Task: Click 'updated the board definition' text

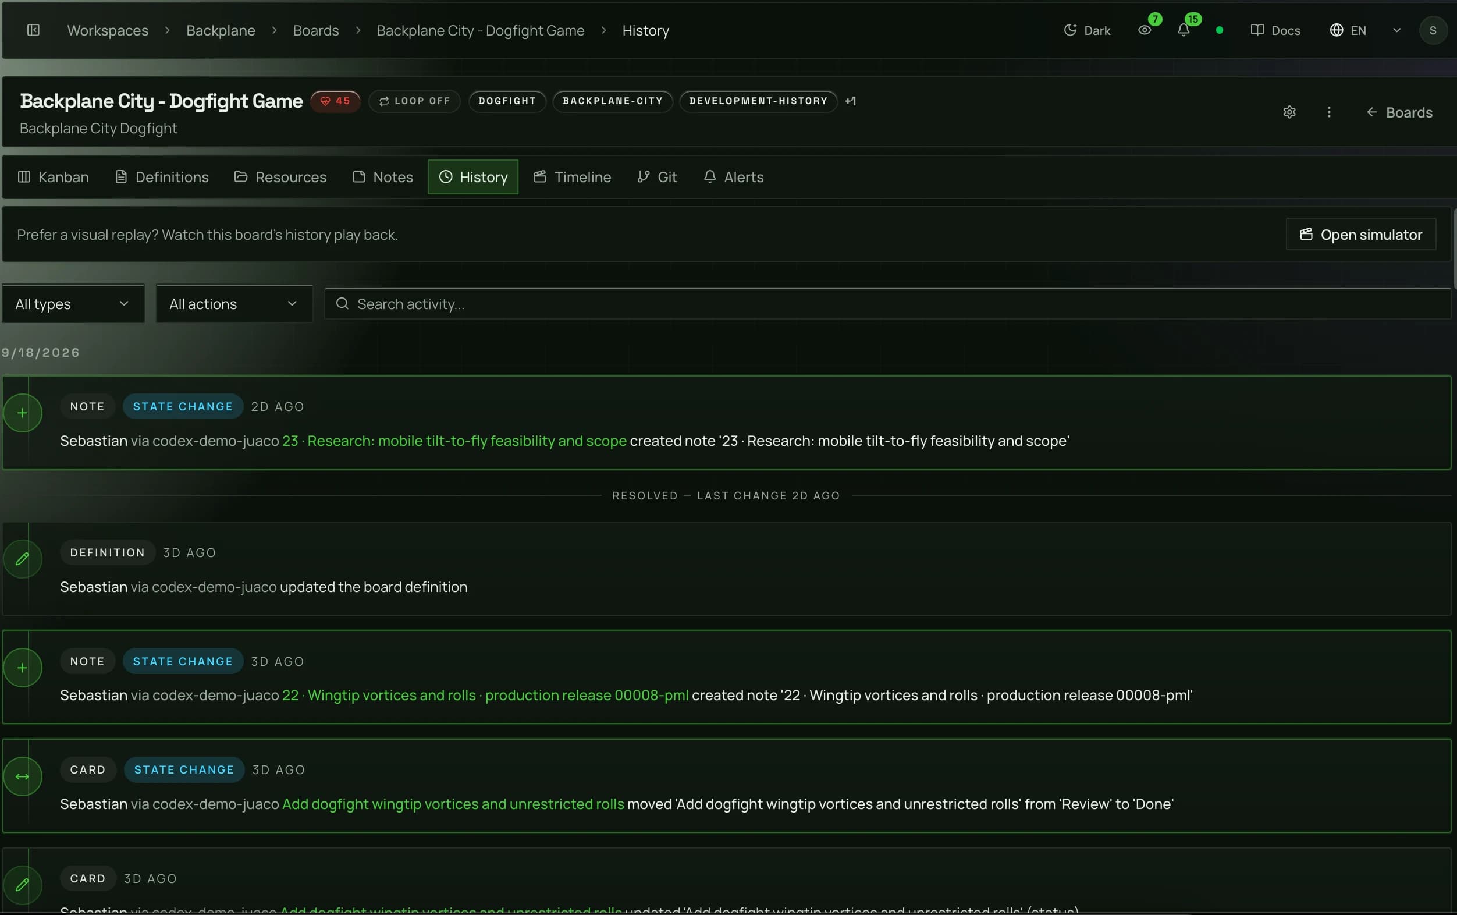Action: pyautogui.click(x=373, y=587)
